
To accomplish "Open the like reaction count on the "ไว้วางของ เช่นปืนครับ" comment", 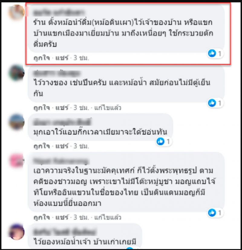I will point(215,103).
